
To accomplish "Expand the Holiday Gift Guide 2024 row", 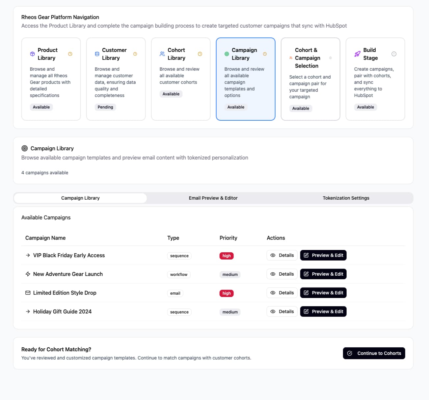I will pyautogui.click(x=28, y=312).
